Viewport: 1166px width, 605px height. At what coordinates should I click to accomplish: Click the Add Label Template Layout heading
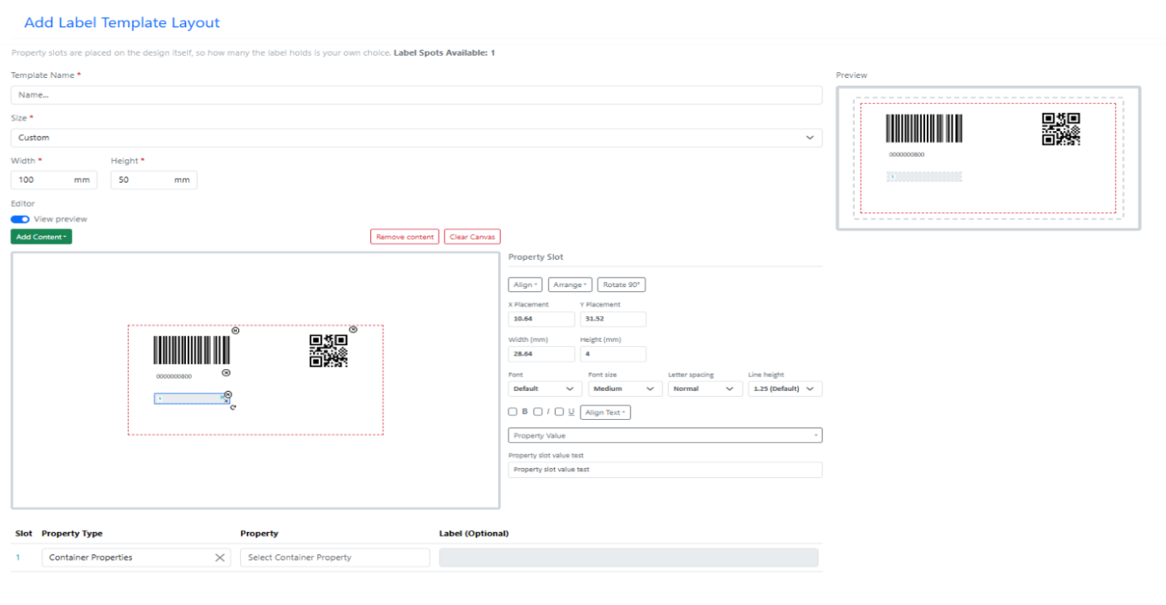[x=122, y=23]
